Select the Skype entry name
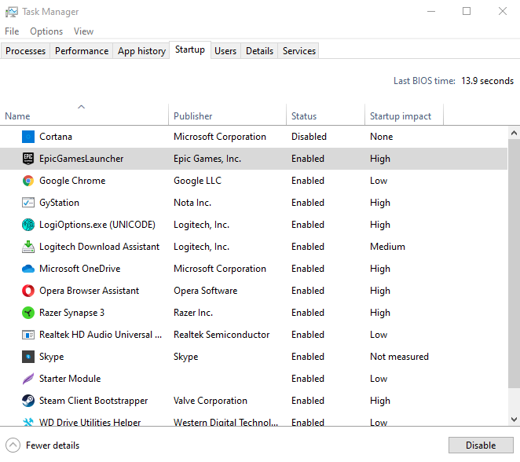The height and width of the screenshot is (462, 520). tap(51, 357)
